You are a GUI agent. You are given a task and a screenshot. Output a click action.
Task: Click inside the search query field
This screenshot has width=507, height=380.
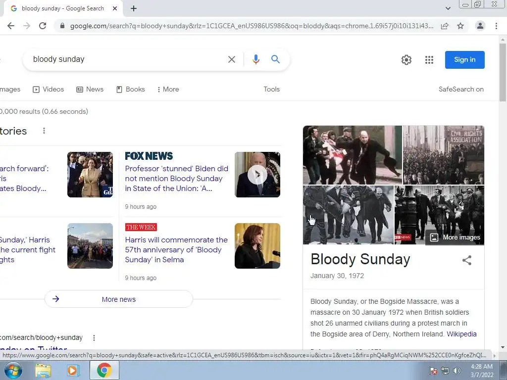pyautogui.click(x=126, y=59)
